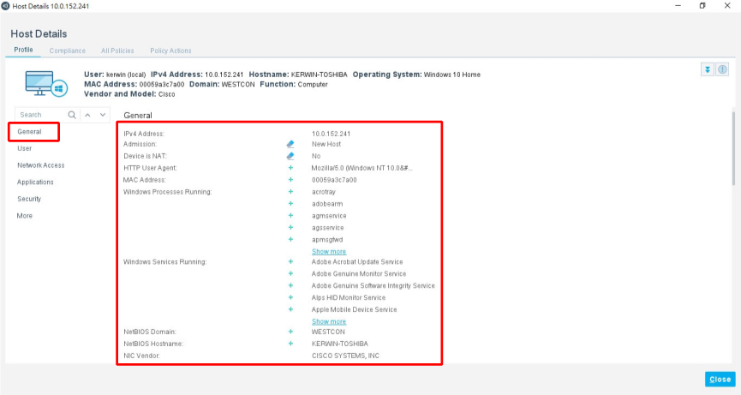Maximize the Host Details window
Viewport: 741px width, 395px height.
[x=702, y=6]
